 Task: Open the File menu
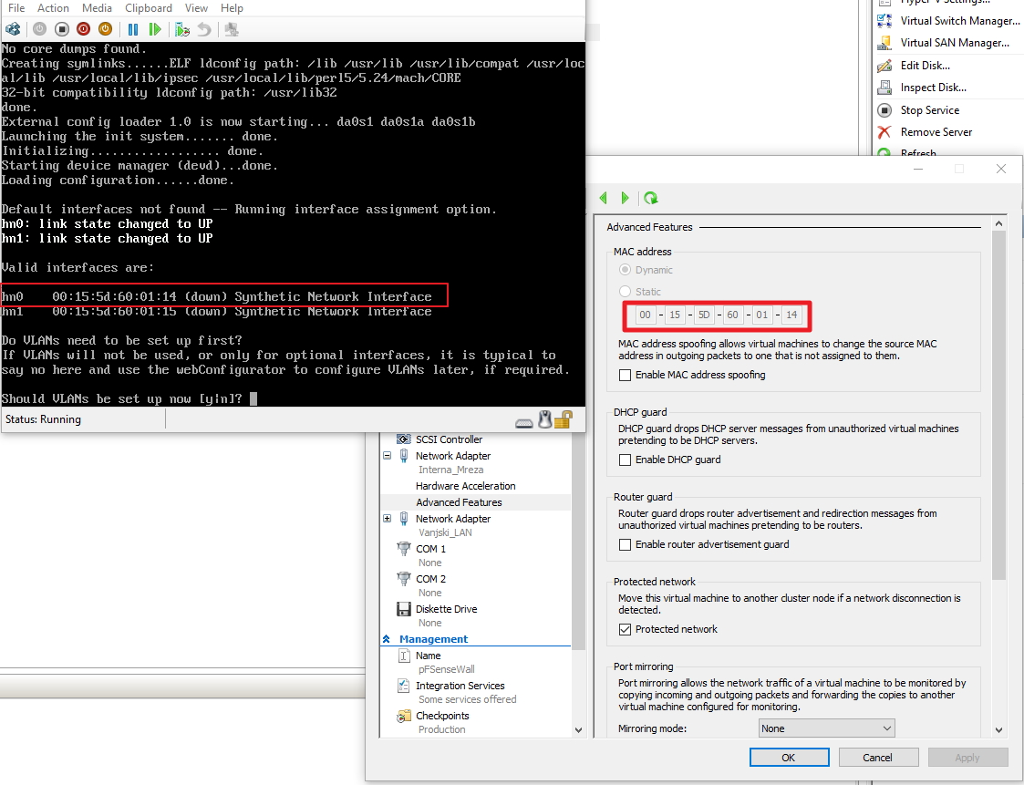[16, 8]
